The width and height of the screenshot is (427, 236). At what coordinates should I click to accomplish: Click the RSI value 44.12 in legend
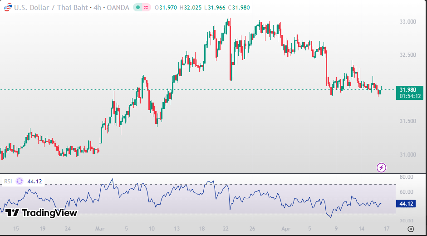[x=34, y=182]
